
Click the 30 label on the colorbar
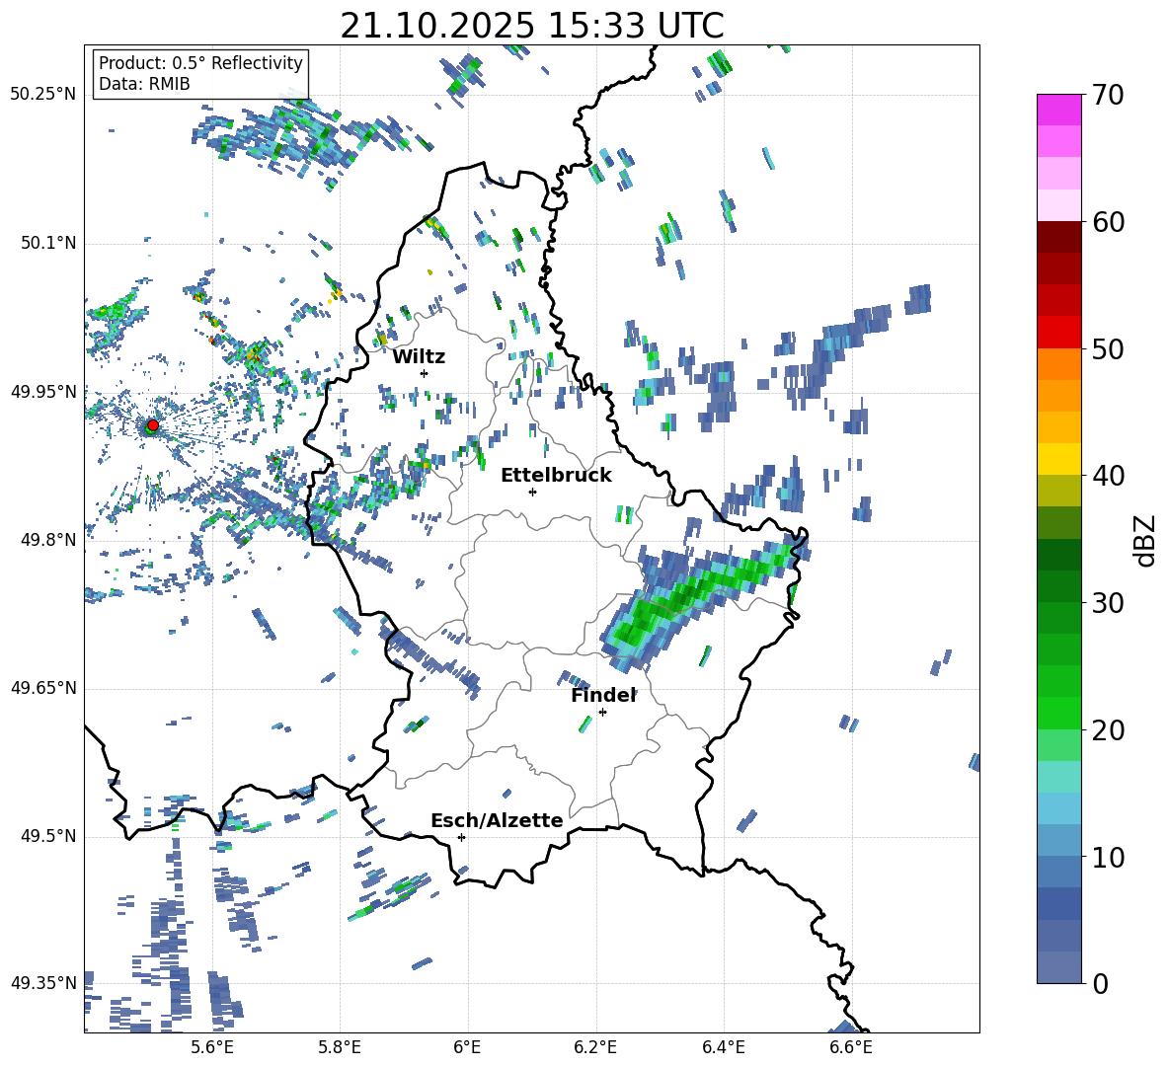(1107, 603)
